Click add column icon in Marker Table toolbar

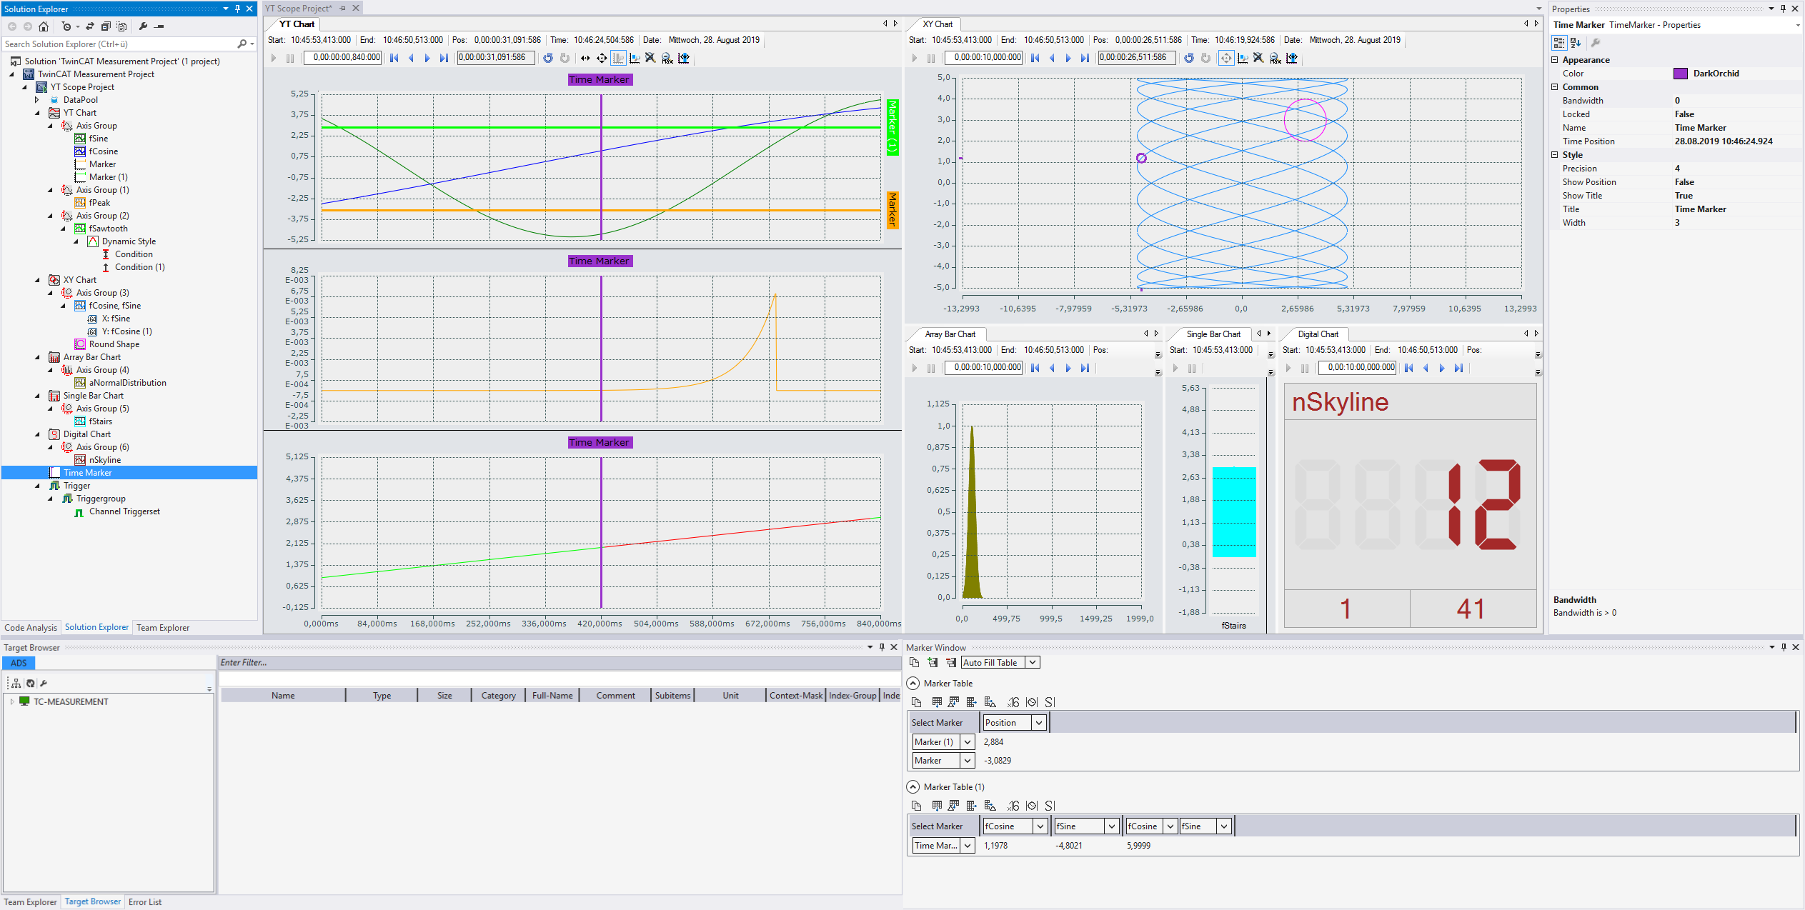971,702
